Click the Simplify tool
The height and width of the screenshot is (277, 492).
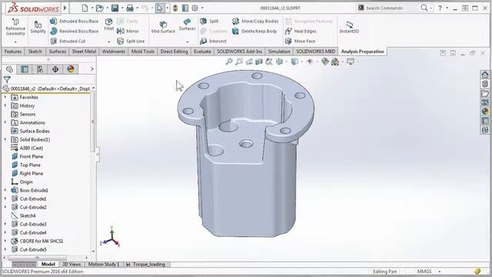[x=38, y=27]
